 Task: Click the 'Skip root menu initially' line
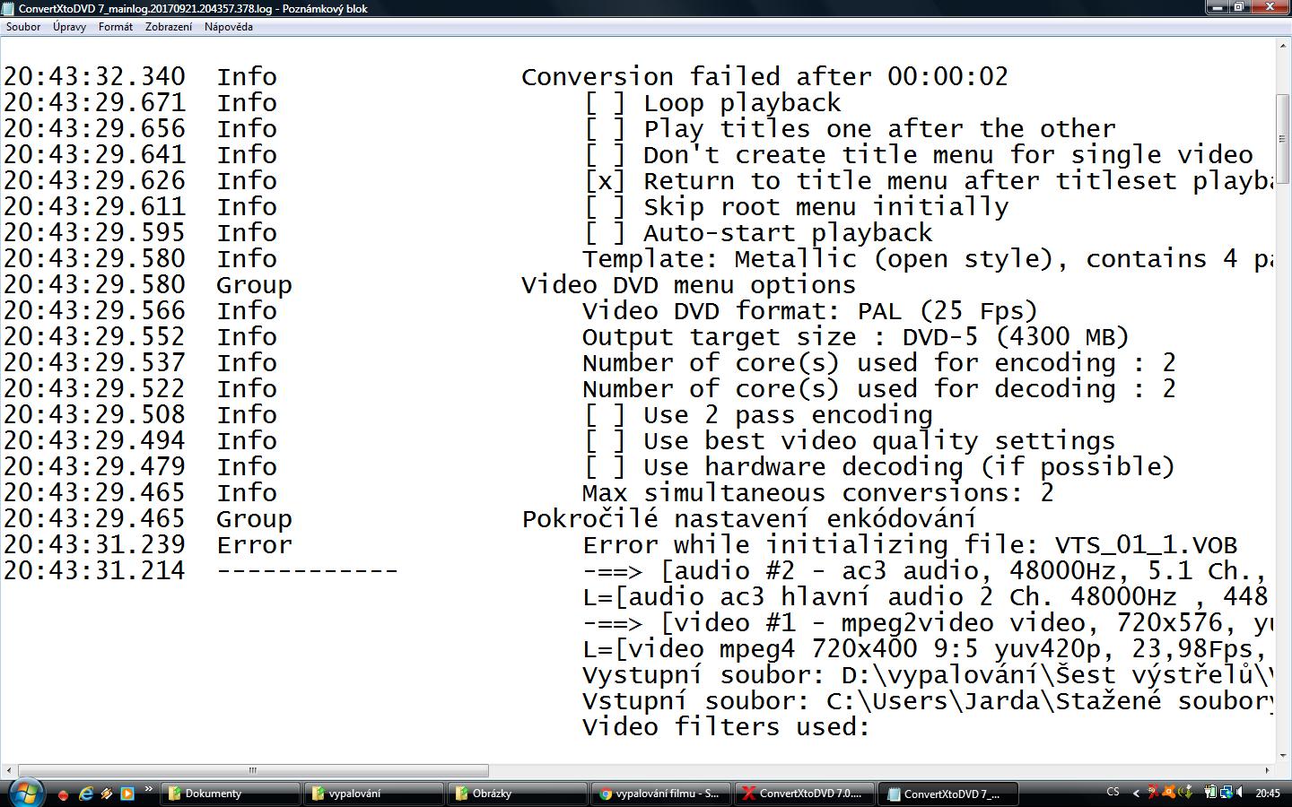coord(796,207)
